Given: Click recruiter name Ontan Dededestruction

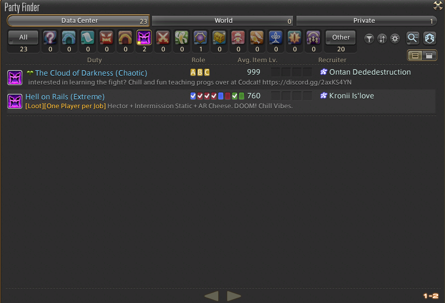Looking at the screenshot, I should (370, 72).
